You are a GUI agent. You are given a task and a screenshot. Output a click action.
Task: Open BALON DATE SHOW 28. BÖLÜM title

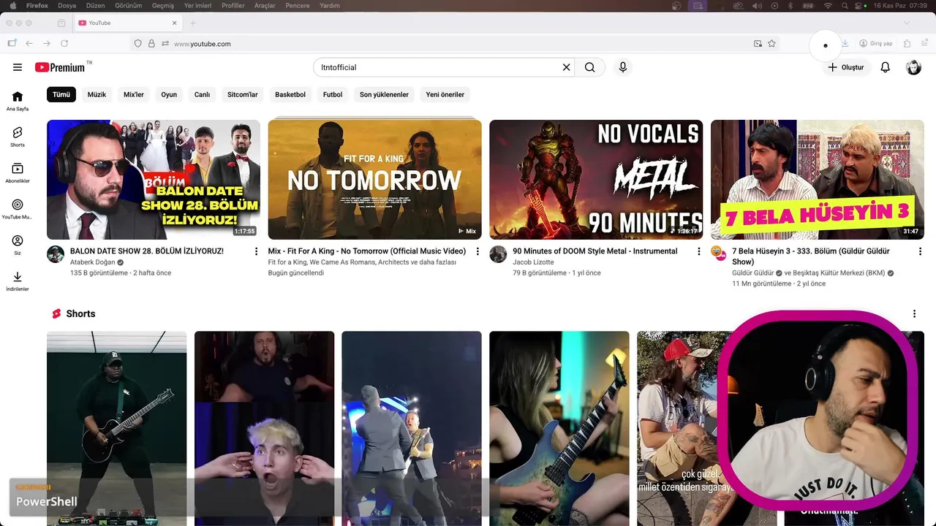tap(147, 251)
